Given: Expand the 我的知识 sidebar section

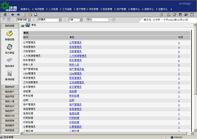Looking at the screenshot, I should (x=10, y=87).
